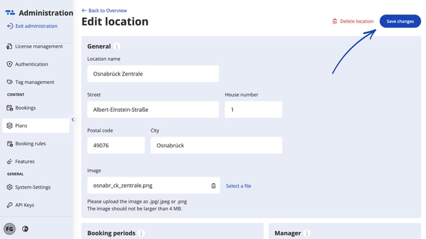Click the Edit location heading
Image resolution: width=426 pixels, height=239 pixels.
[115, 22]
